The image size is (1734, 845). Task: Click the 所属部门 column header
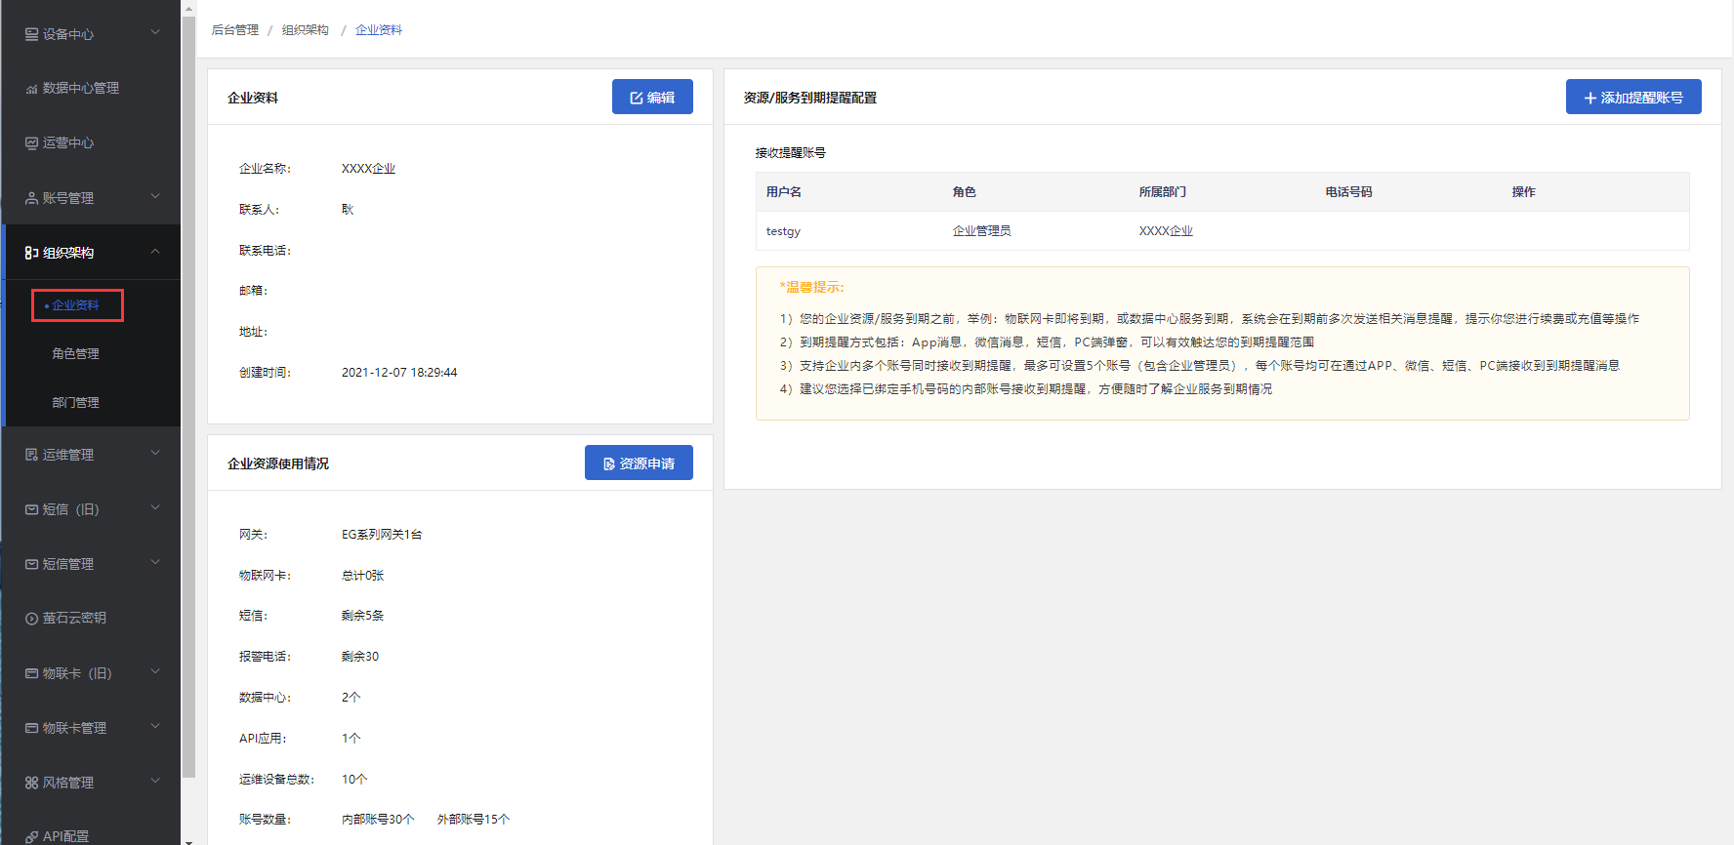1162,192
